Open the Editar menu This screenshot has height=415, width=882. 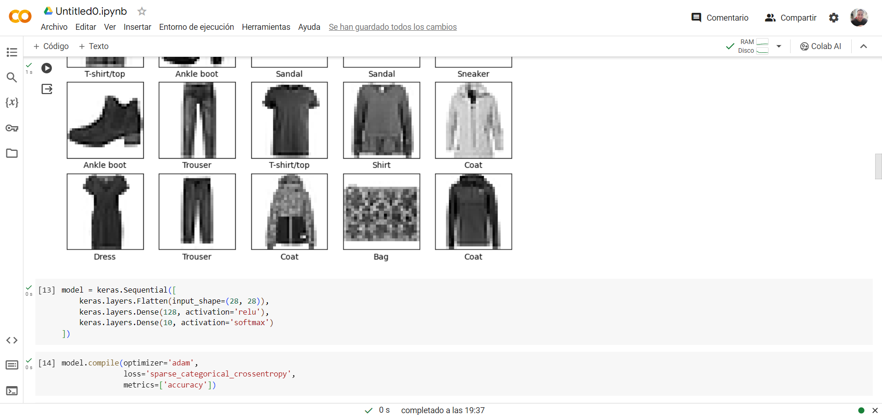point(86,27)
